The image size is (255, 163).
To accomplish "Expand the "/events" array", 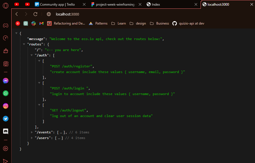I will pos(32,132).
